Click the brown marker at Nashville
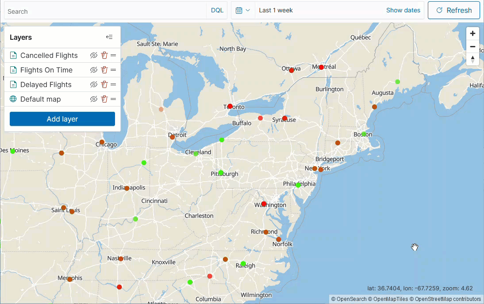 click(x=121, y=258)
